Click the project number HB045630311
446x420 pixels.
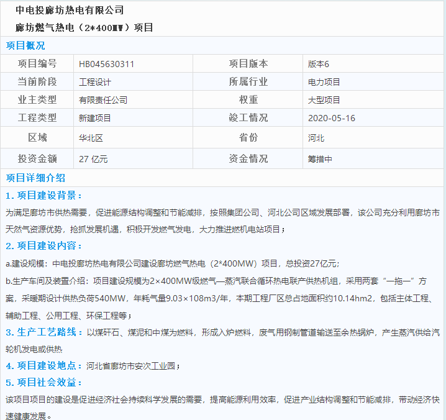[106, 64]
